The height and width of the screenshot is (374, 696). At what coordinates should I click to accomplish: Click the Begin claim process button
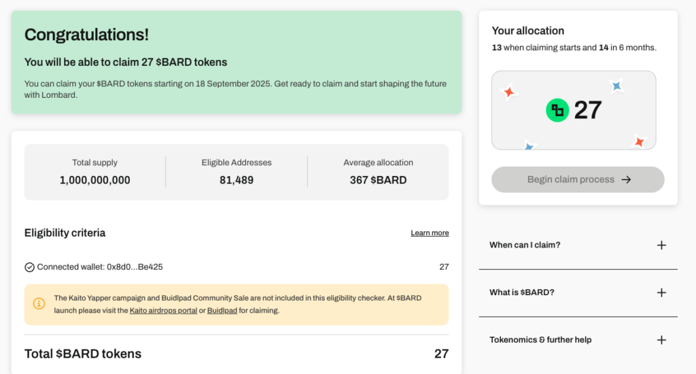578,180
